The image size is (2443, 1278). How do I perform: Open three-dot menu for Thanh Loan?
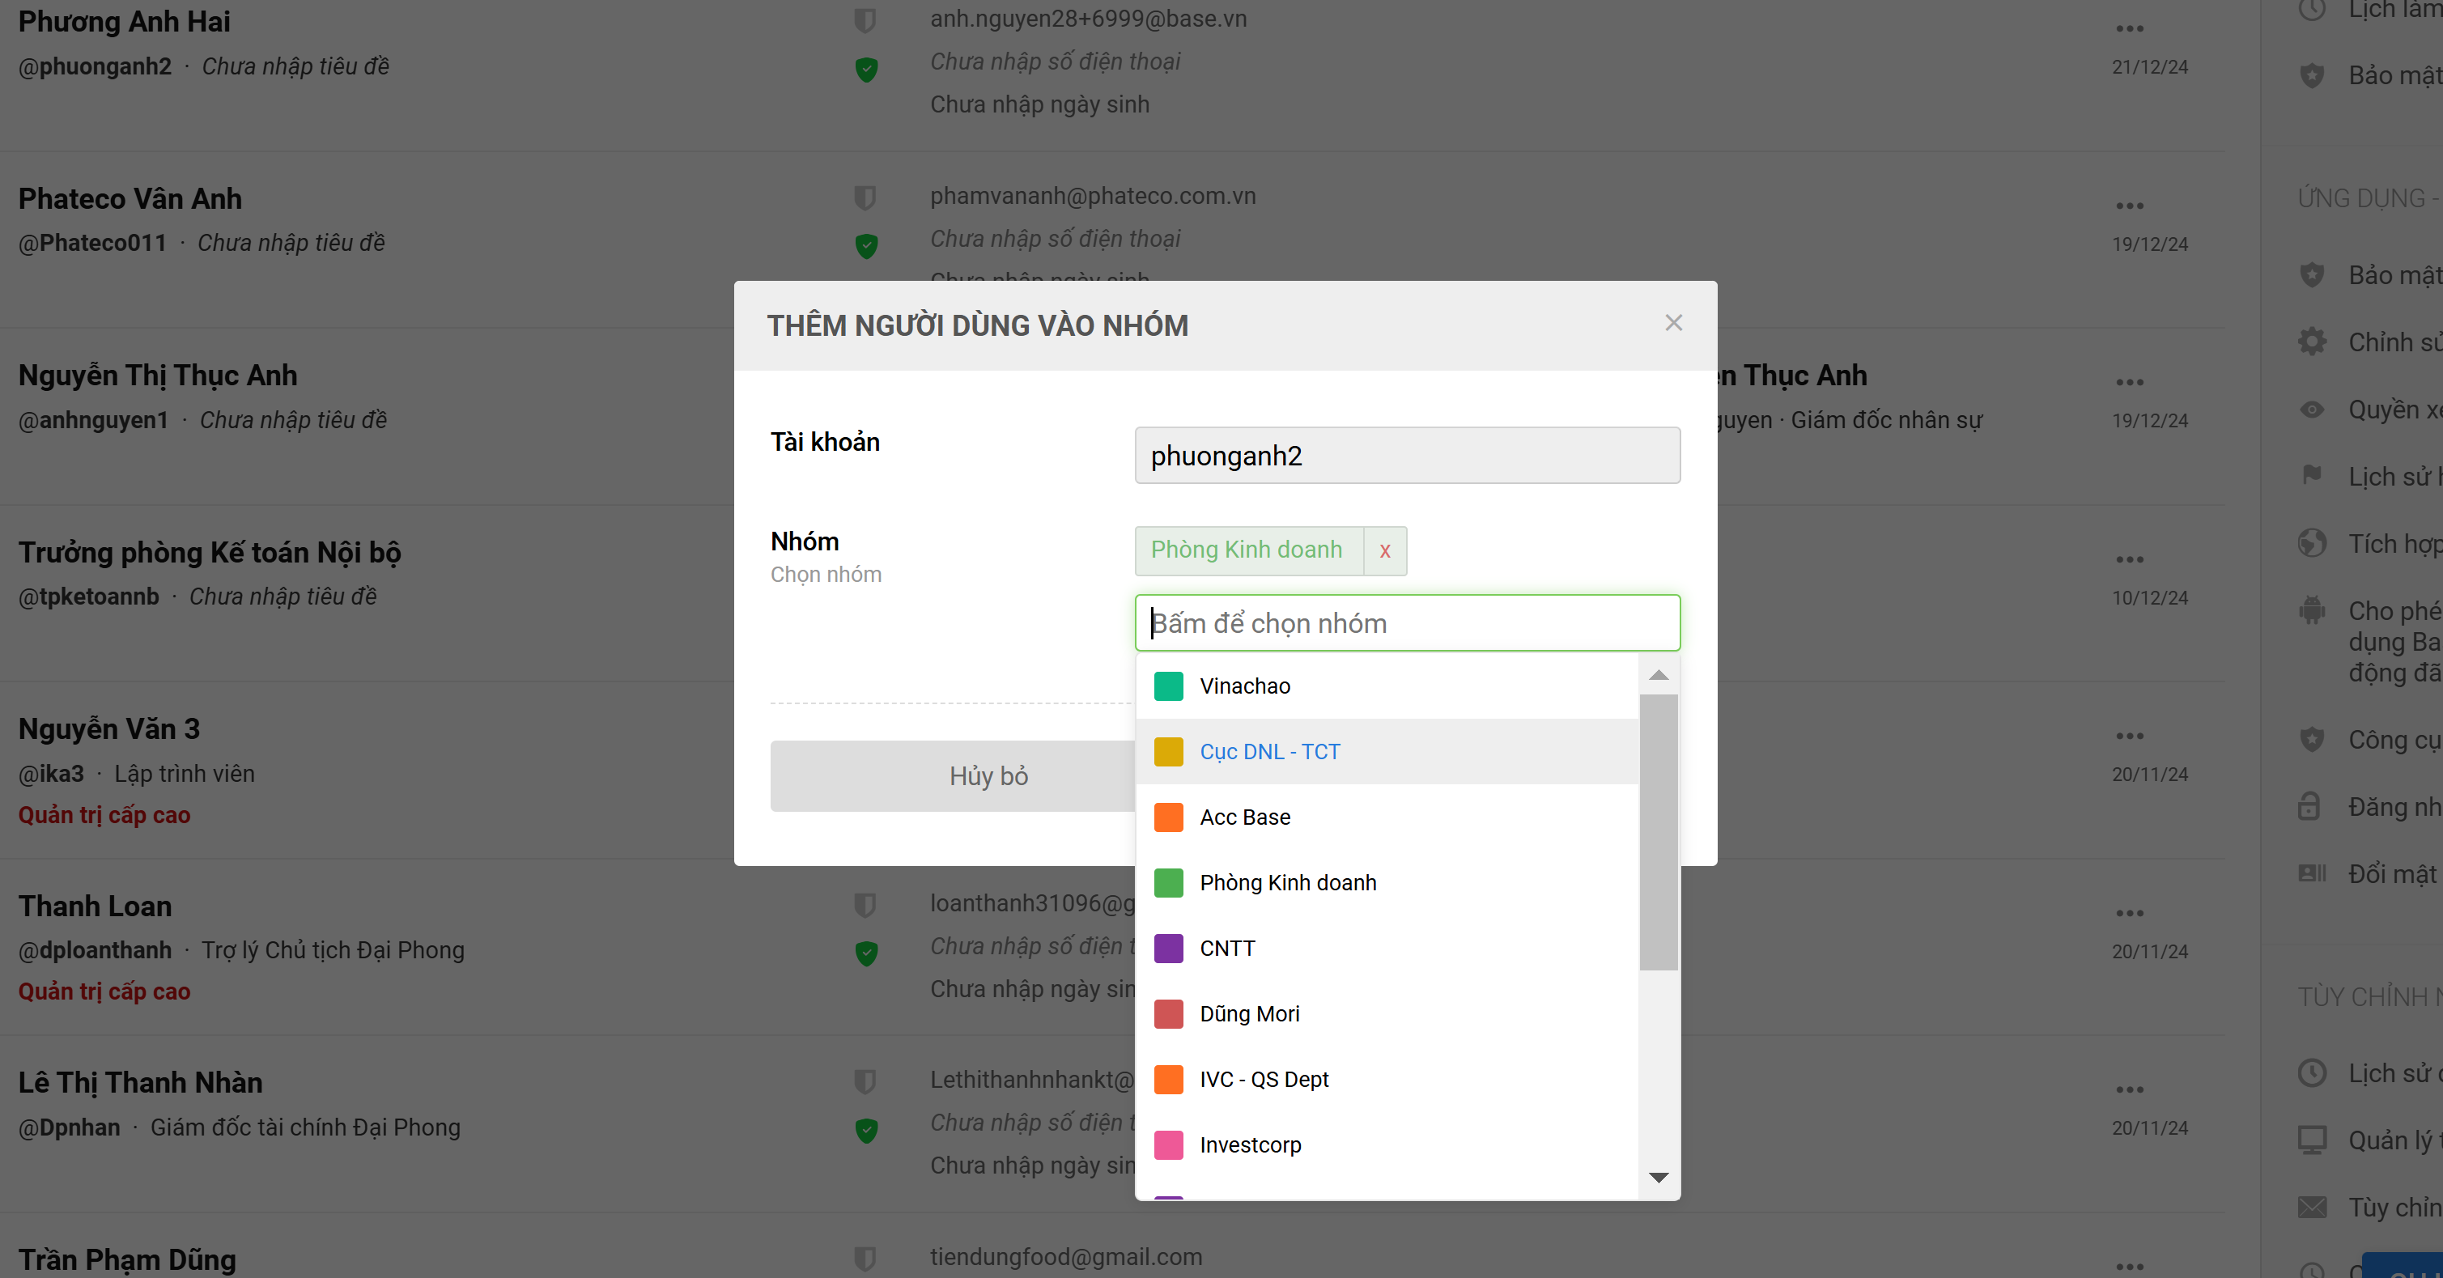[2129, 913]
